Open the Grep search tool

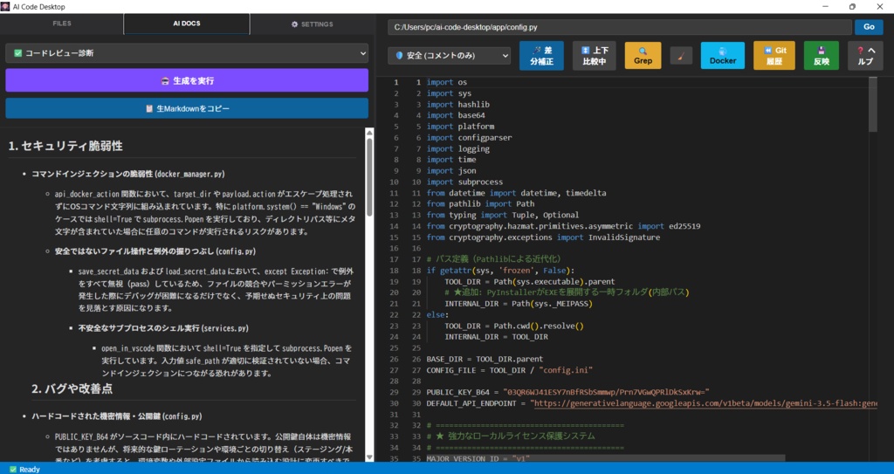pyautogui.click(x=643, y=55)
